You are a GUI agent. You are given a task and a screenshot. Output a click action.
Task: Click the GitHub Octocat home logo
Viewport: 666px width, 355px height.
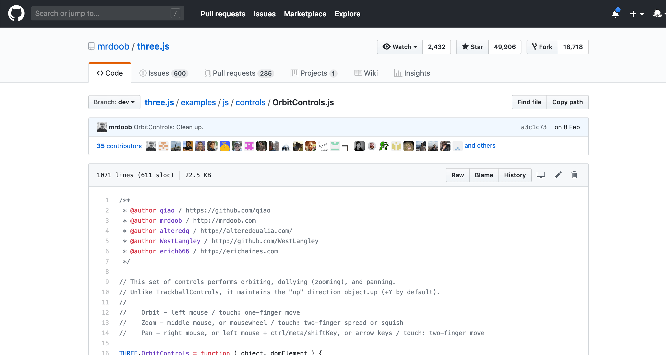(16, 14)
